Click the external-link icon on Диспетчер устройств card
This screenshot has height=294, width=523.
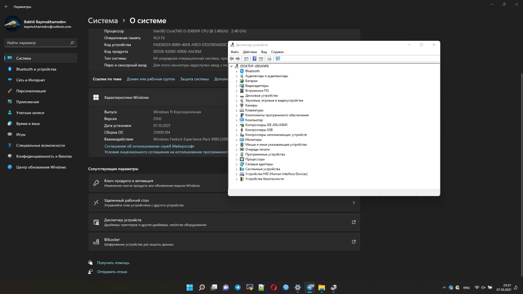pos(354,222)
